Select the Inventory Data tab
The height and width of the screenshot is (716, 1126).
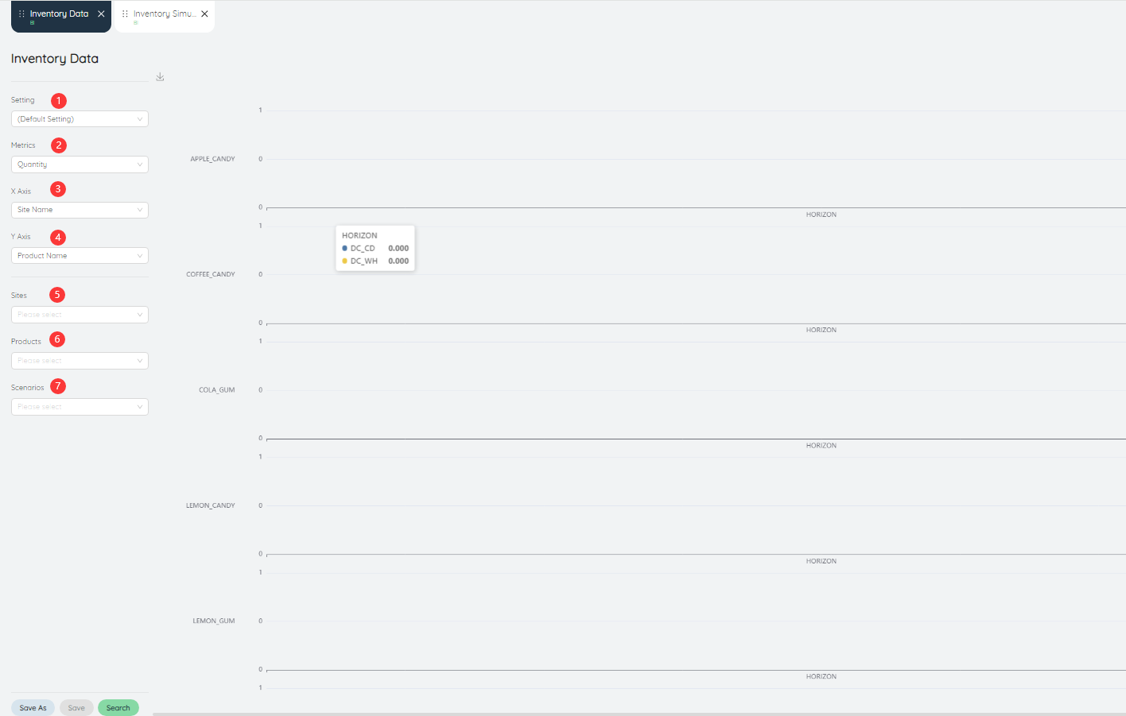click(61, 16)
